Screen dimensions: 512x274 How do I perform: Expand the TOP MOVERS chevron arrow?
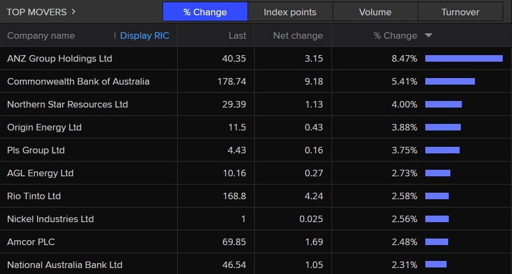(74, 11)
